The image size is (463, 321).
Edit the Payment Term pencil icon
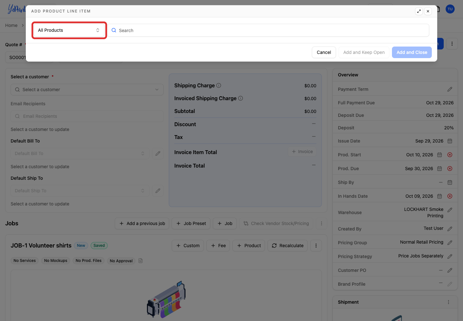[x=450, y=89]
